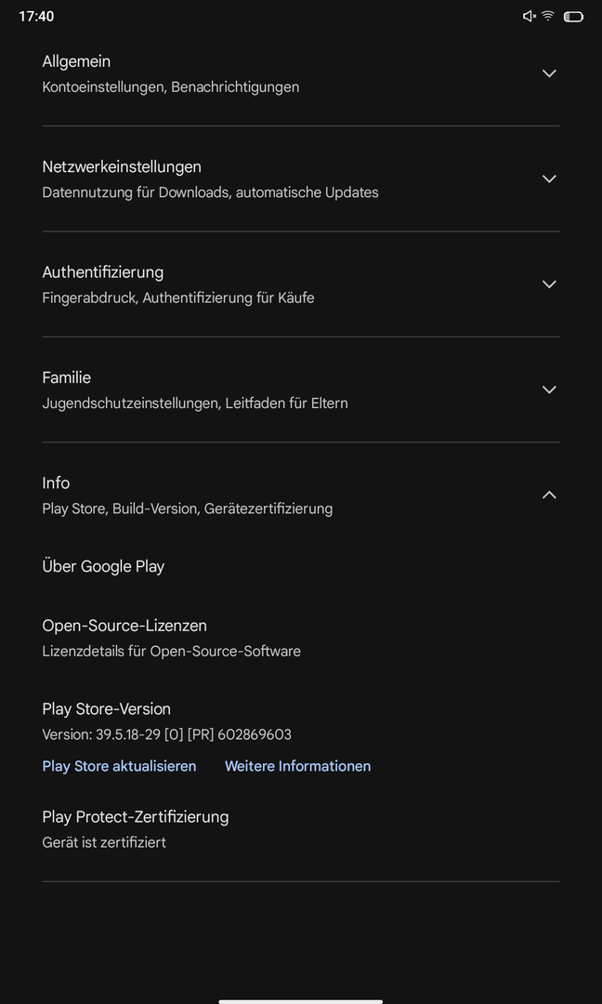The width and height of the screenshot is (602, 1004).
Task: Click Play Store aktualisieren link
Action: (x=119, y=766)
